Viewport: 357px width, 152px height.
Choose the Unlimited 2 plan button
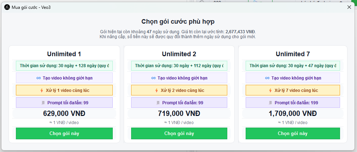pyautogui.click(x=179, y=133)
